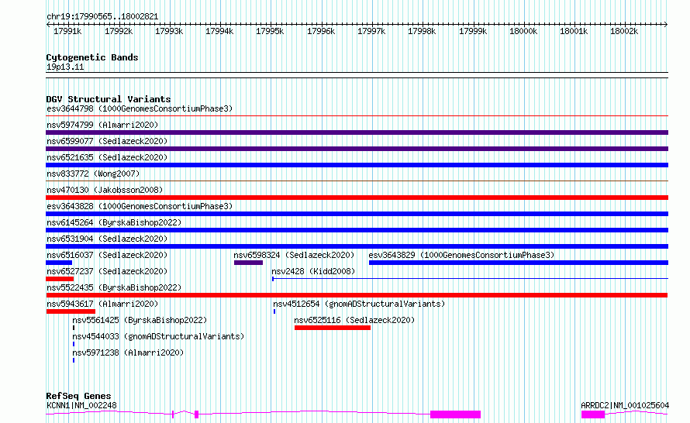
Task: Click nsv5561425 (ByrskaBishop2022) label
Action: coord(140,320)
